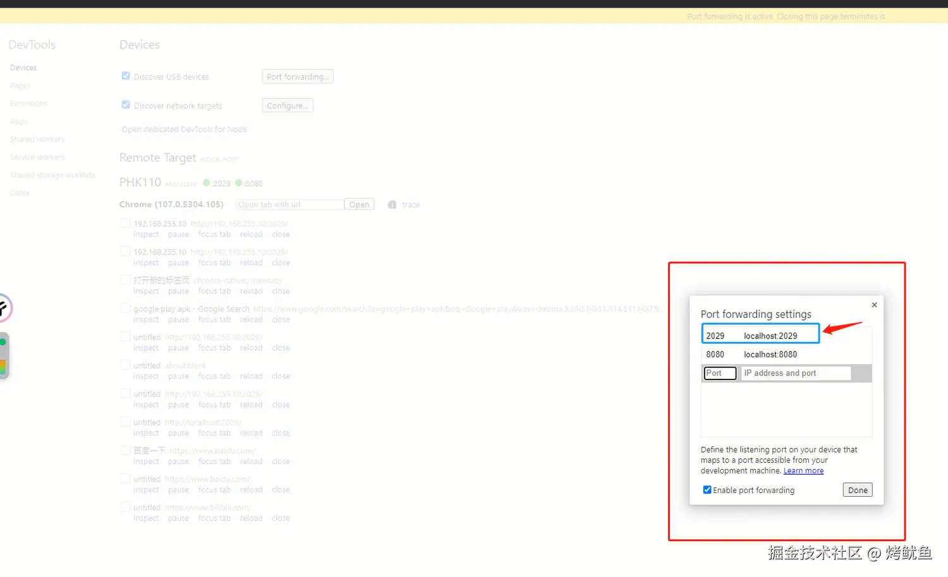Viewport: 948px width, 577px height.
Task: Toggle Discover USB devices checkbox
Action: [x=126, y=76]
